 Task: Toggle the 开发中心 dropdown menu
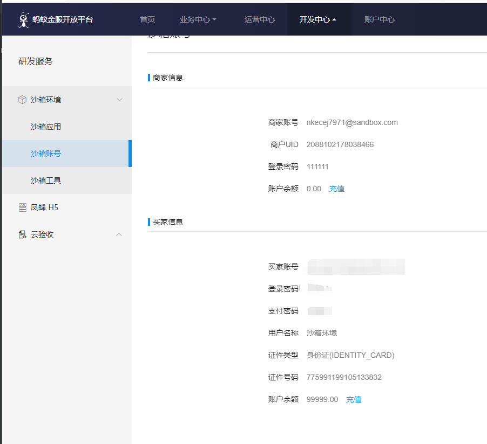(317, 19)
